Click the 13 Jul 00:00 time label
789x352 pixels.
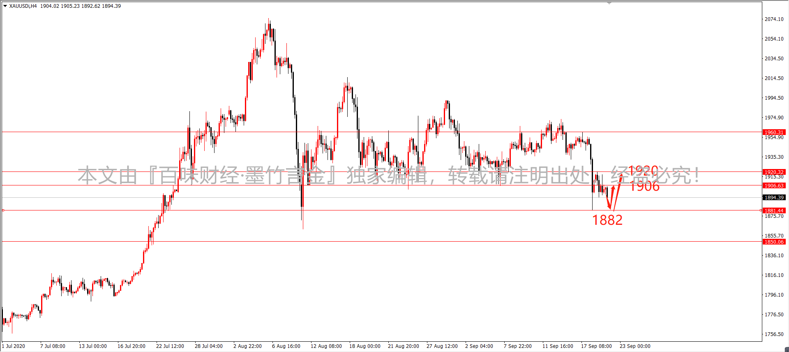coord(93,346)
